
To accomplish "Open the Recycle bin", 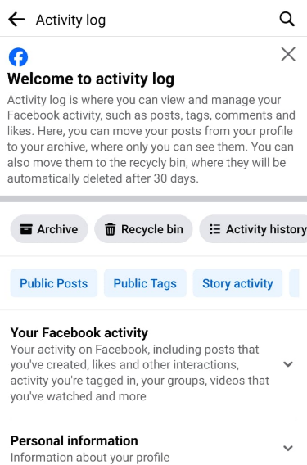I will [x=143, y=229].
